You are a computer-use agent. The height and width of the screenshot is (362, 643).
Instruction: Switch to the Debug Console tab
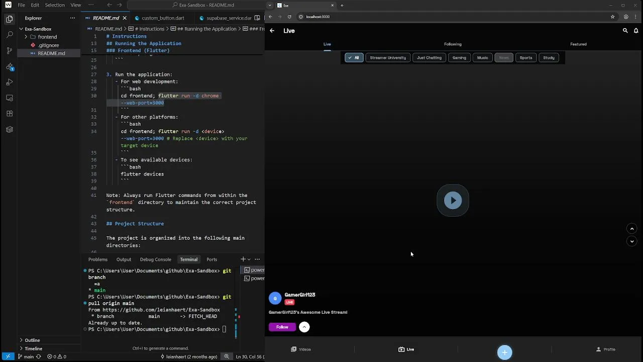point(156,259)
